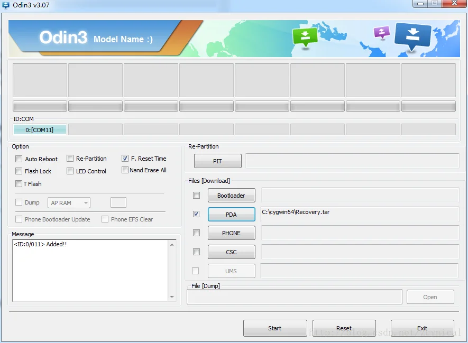Close the Odin3 window
The width and height of the screenshot is (468, 343).
[x=455, y=4]
